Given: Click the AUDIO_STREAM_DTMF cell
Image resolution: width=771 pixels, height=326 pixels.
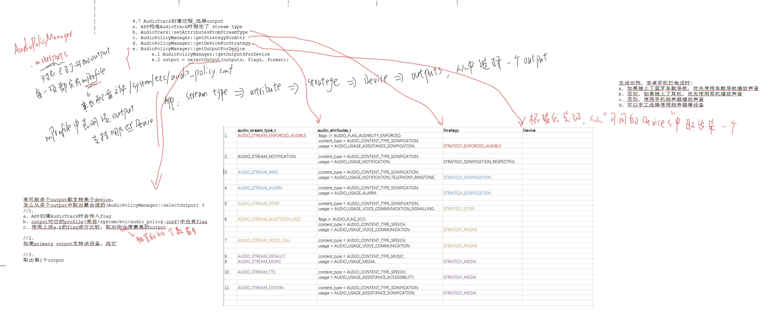Looking at the screenshot, I should (x=258, y=204).
